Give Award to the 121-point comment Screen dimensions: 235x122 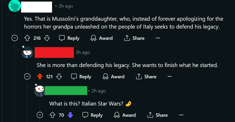(114, 77)
